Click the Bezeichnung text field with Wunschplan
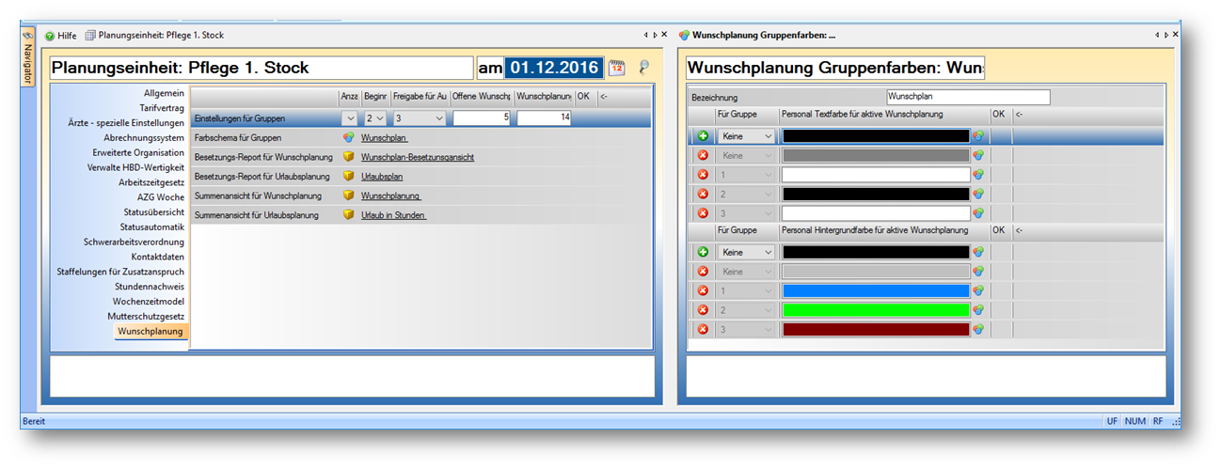The image size is (1221, 469). tap(967, 97)
